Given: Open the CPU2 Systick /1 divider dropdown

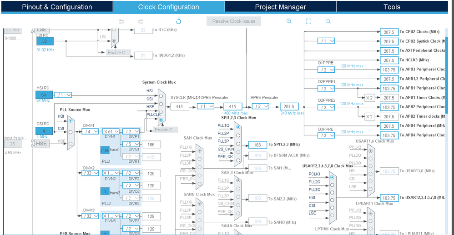Looking at the screenshot, I should (x=326, y=41).
